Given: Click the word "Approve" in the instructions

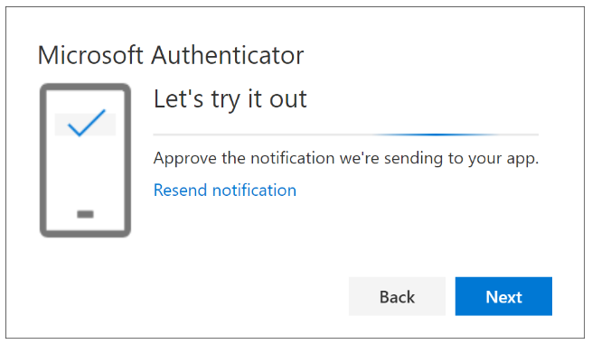Looking at the screenshot, I should click(x=185, y=159).
